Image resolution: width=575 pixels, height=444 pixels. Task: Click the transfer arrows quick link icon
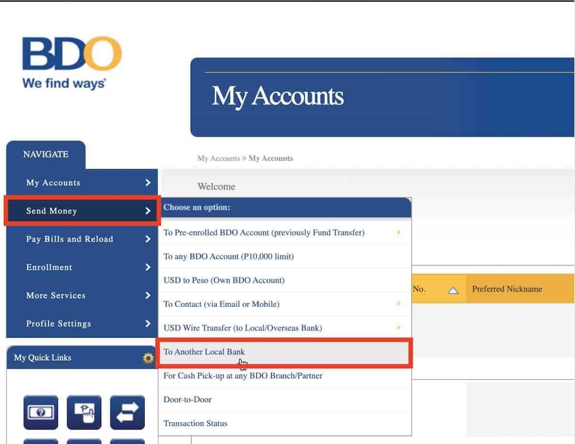coord(127,412)
